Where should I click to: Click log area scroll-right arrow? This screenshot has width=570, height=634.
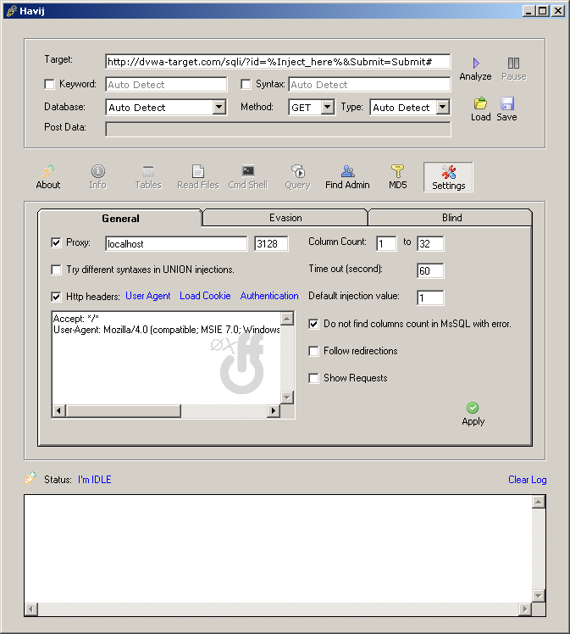(525, 609)
